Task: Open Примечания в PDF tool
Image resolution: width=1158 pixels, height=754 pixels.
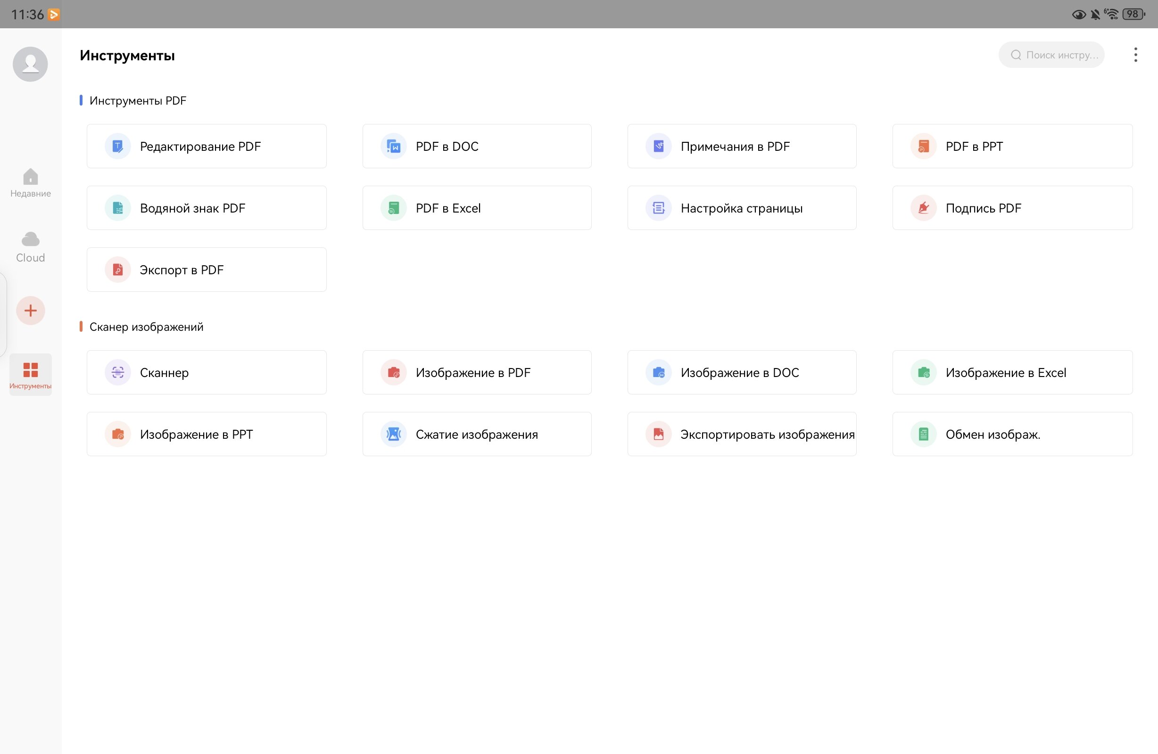Action: [x=742, y=147]
